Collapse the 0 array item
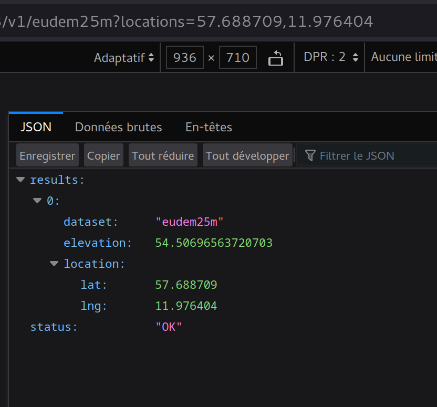Image resolution: width=437 pixels, height=407 pixels. [x=37, y=201]
